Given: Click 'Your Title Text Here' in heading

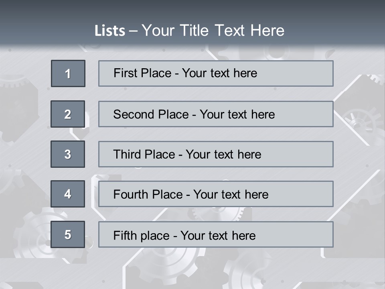Looking at the screenshot, I should [213, 31].
